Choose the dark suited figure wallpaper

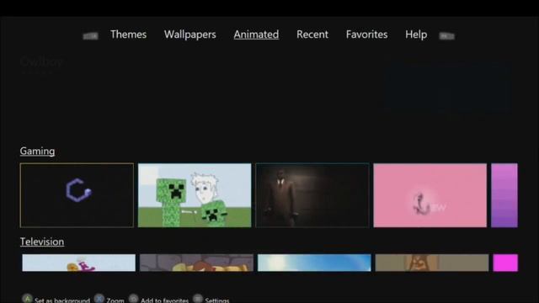point(312,195)
